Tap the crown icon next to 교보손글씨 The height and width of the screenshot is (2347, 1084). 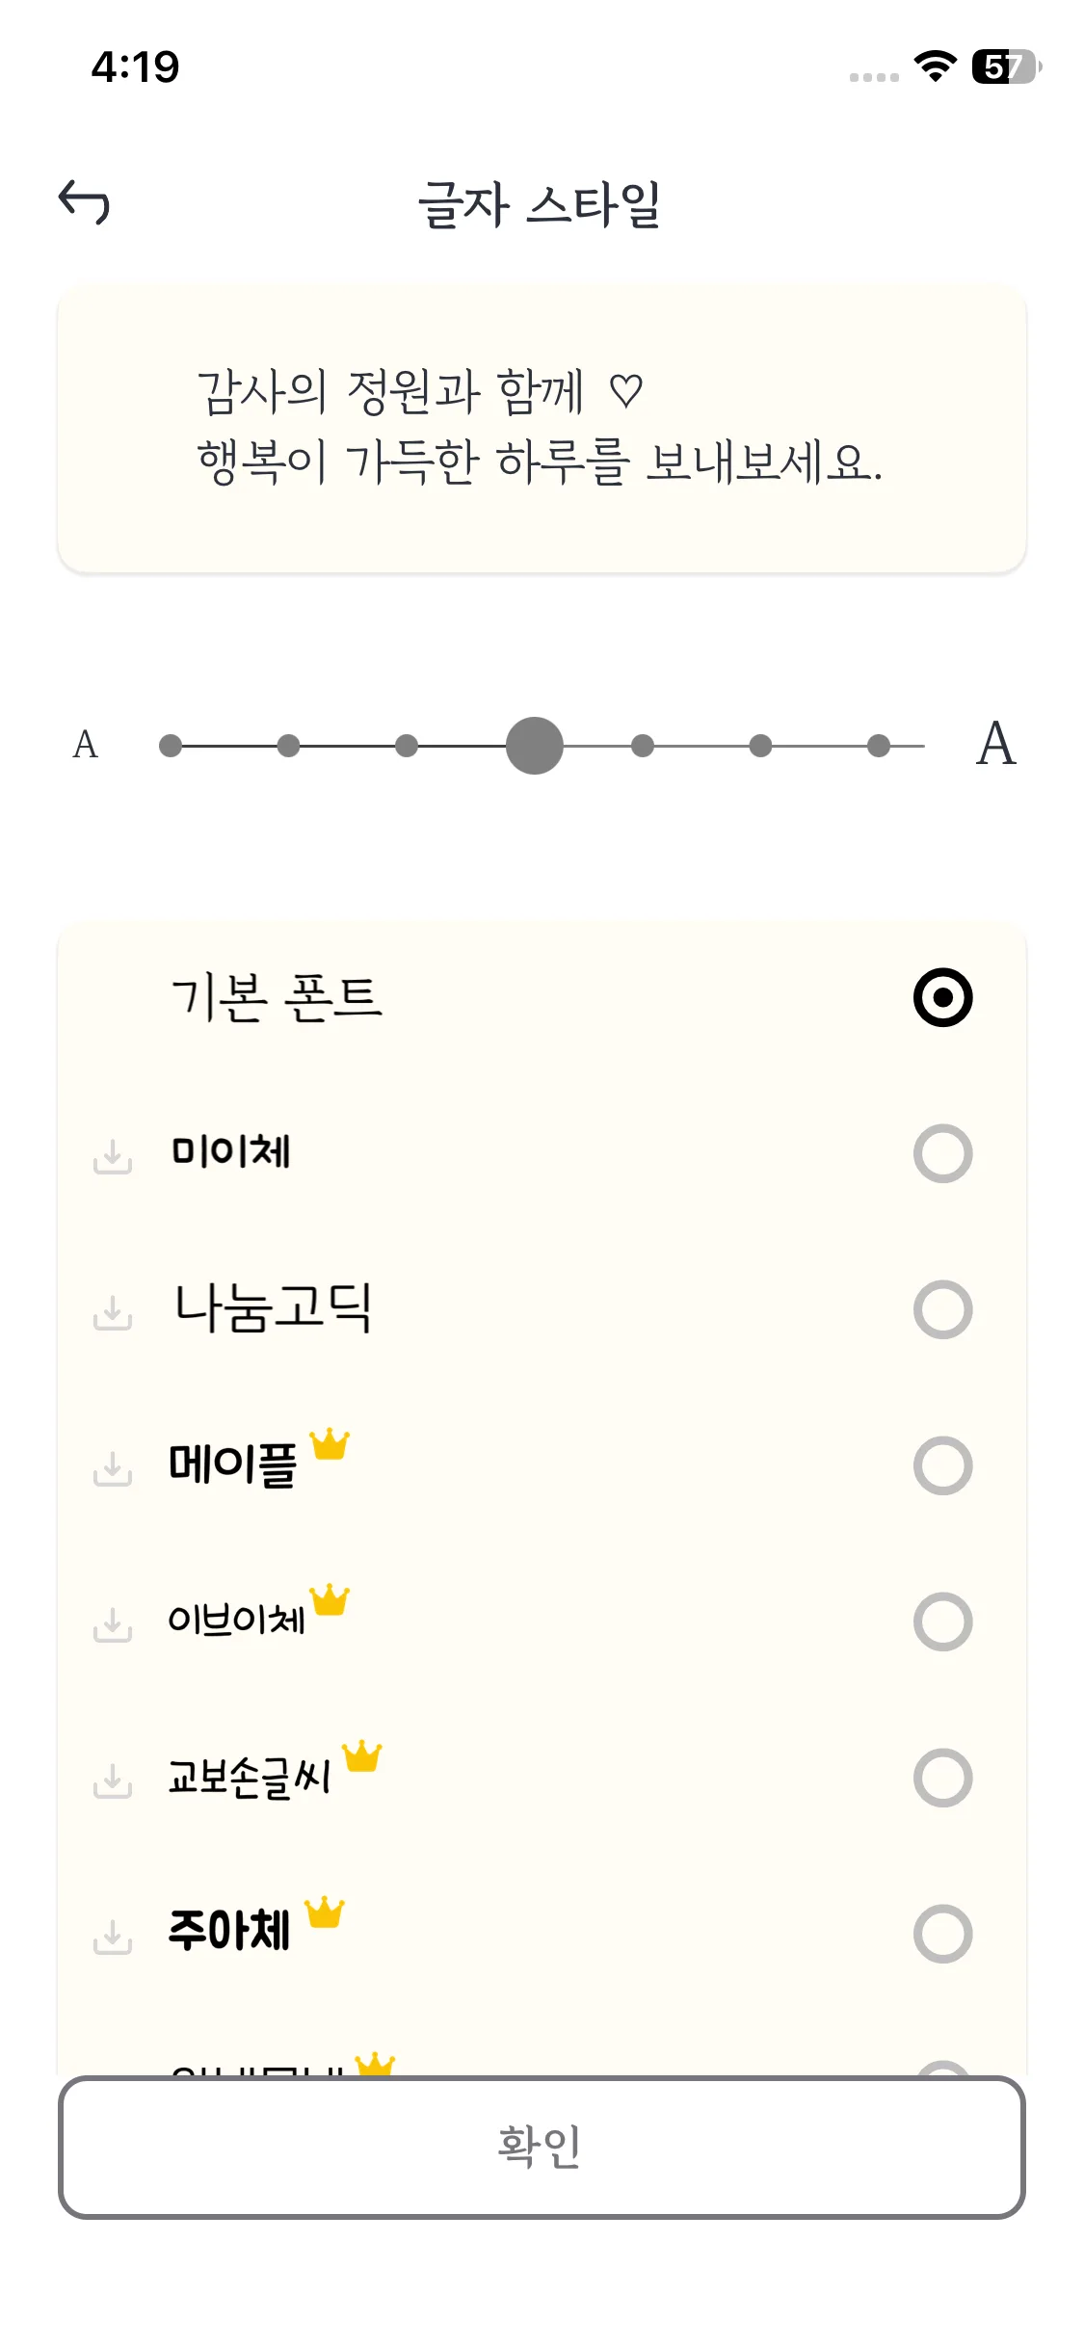tap(362, 1756)
